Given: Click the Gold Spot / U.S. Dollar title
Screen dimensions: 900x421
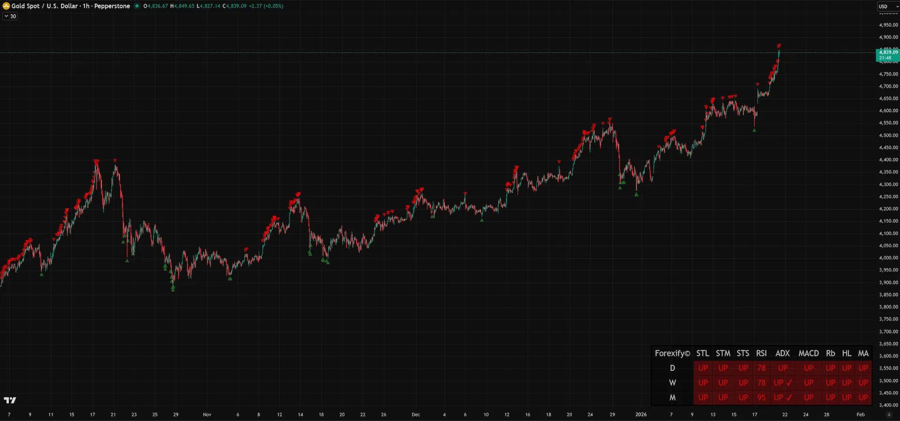Looking at the screenshot, I should [x=45, y=6].
